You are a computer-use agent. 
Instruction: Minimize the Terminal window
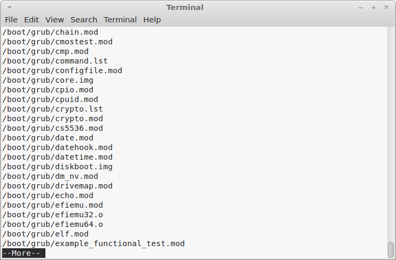coord(361,8)
